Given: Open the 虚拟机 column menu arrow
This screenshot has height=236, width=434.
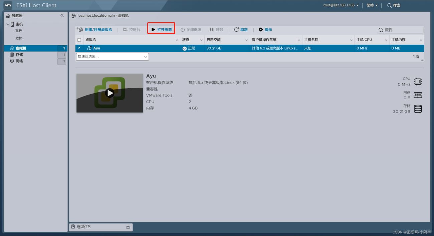Looking at the screenshot, I should 177,40.
